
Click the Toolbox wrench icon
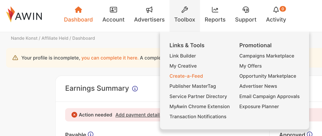pyautogui.click(x=185, y=9)
